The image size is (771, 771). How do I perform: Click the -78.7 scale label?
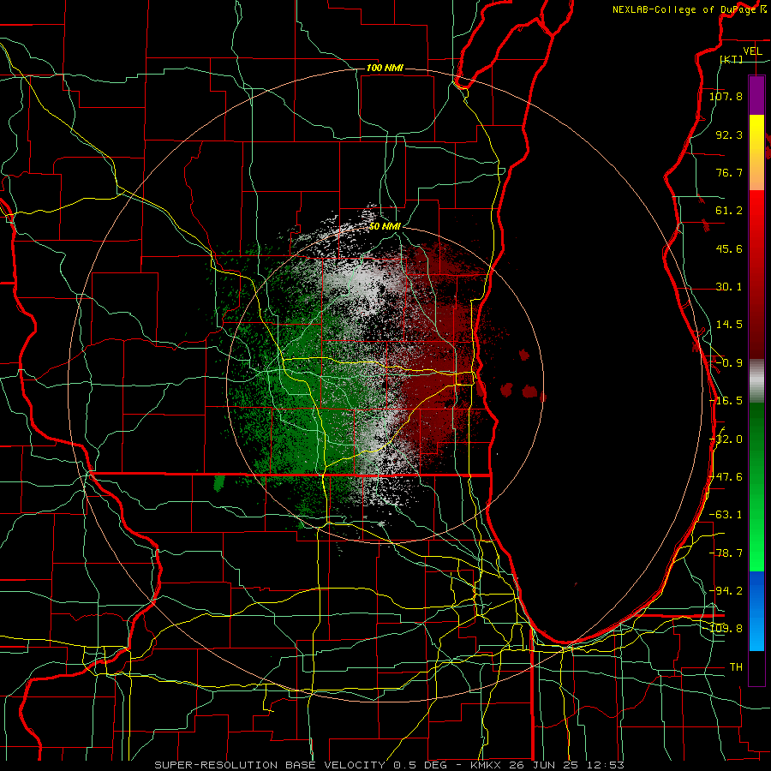(726, 553)
